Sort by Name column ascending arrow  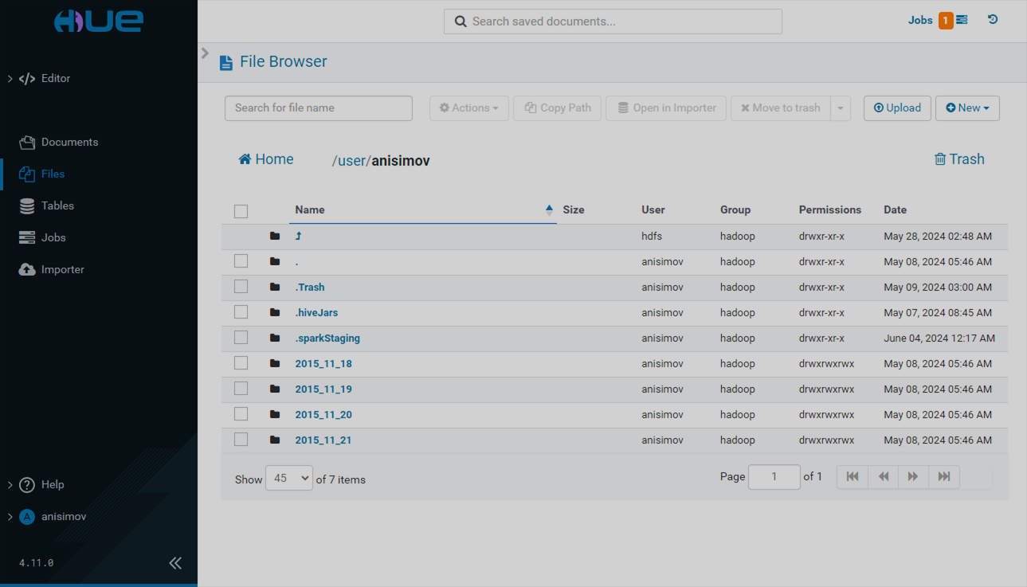[549, 210]
